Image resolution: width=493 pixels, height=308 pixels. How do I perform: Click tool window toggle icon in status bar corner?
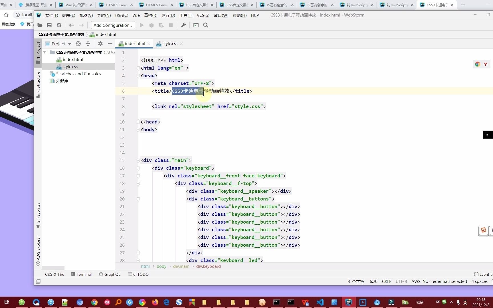(38, 281)
